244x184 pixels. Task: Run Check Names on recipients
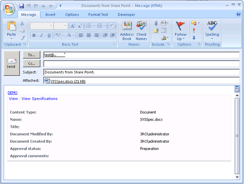click(x=141, y=31)
